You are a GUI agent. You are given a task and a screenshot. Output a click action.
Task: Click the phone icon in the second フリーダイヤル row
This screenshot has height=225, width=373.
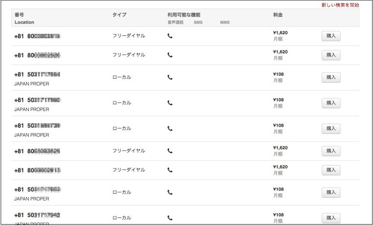click(x=170, y=55)
